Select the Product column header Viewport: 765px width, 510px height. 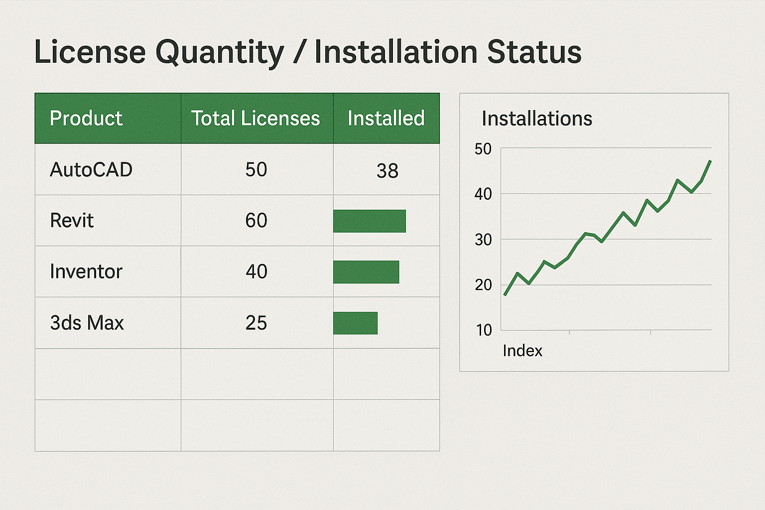coord(108,119)
